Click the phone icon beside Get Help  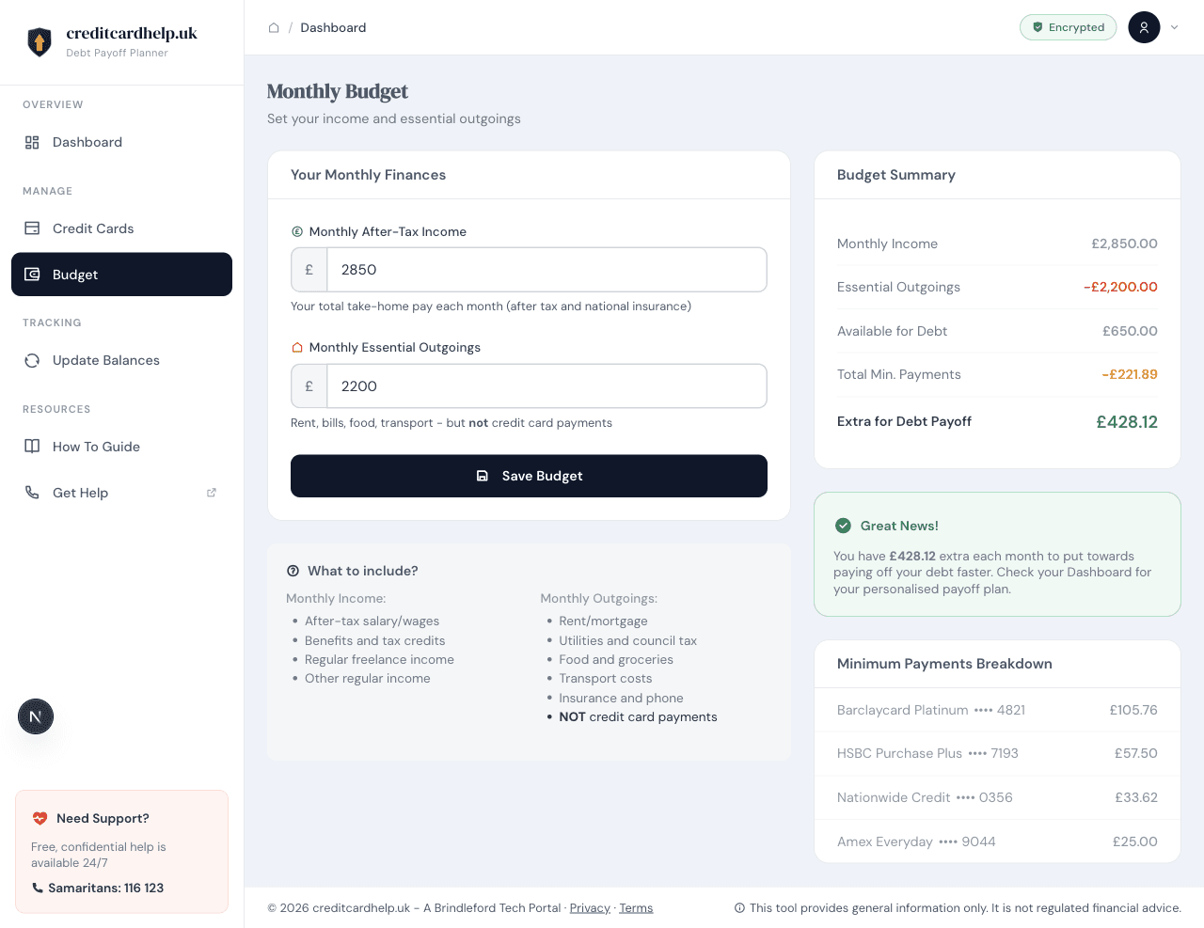[32, 493]
